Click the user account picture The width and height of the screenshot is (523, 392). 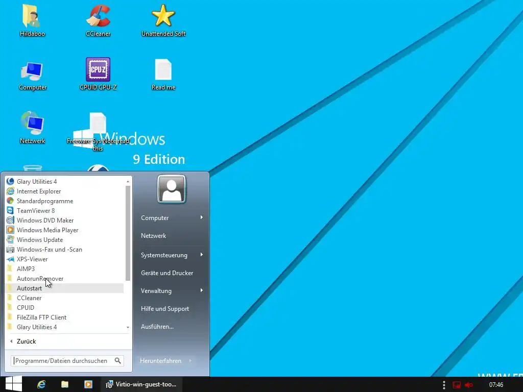click(x=172, y=189)
